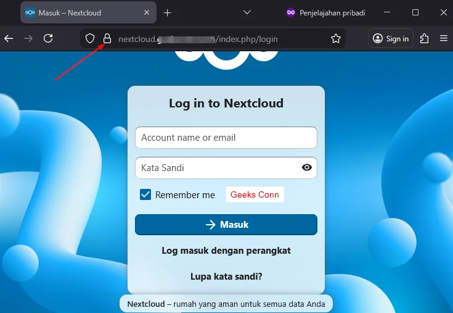Click the Kata Sandi password field
This screenshot has width=453, height=313.
tap(226, 168)
